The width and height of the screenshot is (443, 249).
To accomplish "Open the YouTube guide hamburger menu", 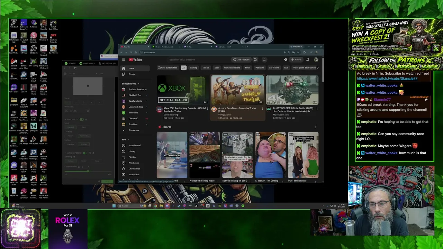I will pos(124,59).
